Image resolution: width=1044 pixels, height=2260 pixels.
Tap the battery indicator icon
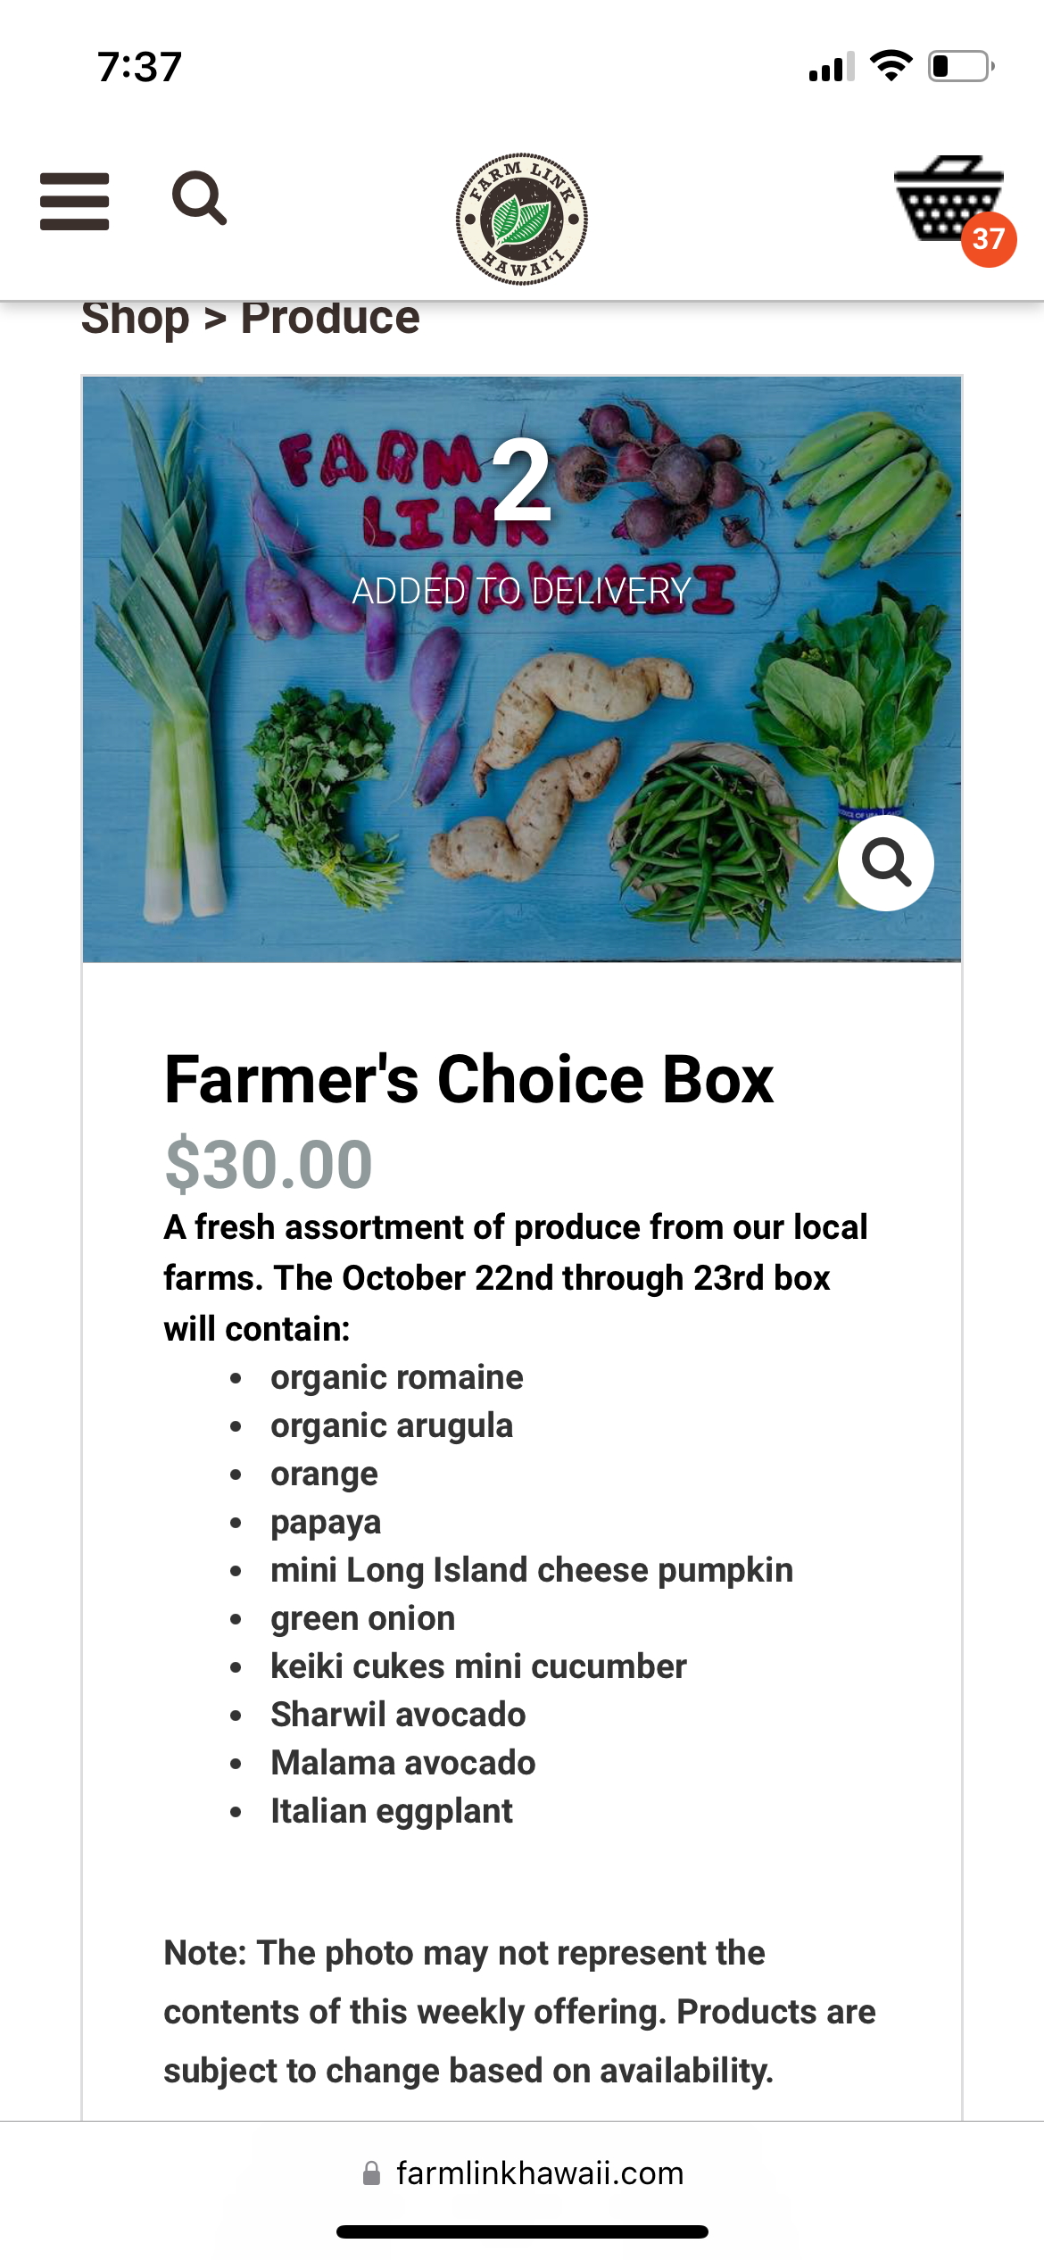tap(961, 66)
